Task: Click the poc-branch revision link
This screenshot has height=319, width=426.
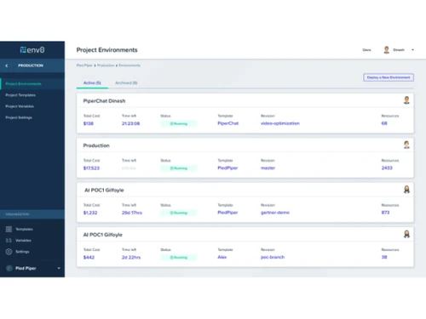Action: coord(273,257)
